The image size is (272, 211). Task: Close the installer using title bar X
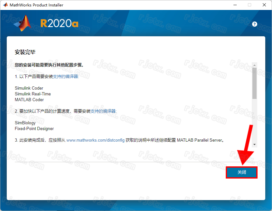coord(264,5)
